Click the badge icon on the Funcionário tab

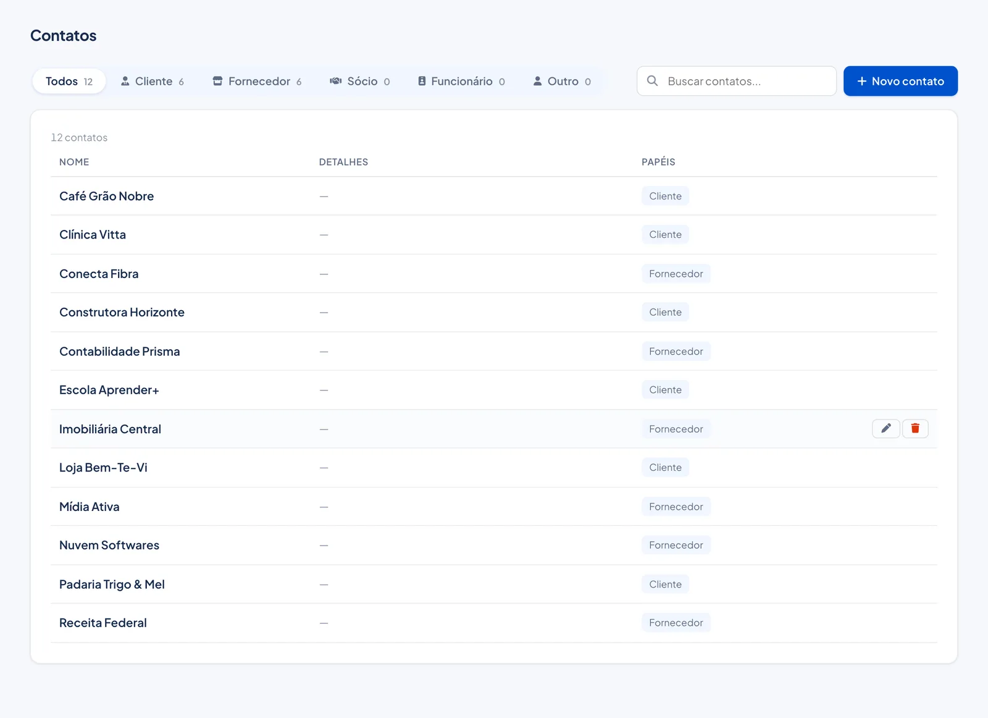422,81
